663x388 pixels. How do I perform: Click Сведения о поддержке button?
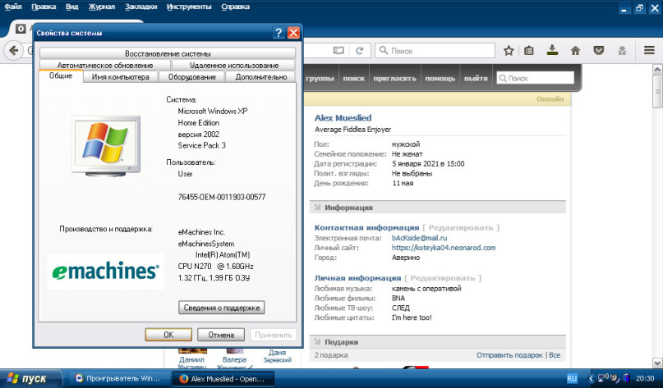222,308
